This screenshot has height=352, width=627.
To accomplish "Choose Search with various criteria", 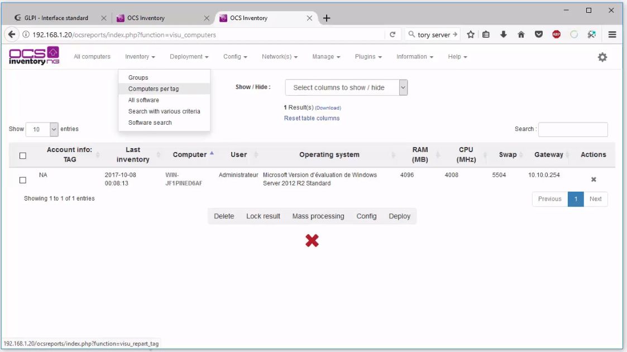I will [164, 111].
